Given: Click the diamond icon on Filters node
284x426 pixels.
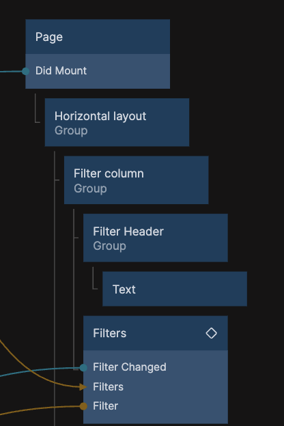Looking at the screenshot, I should click(x=211, y=333).
